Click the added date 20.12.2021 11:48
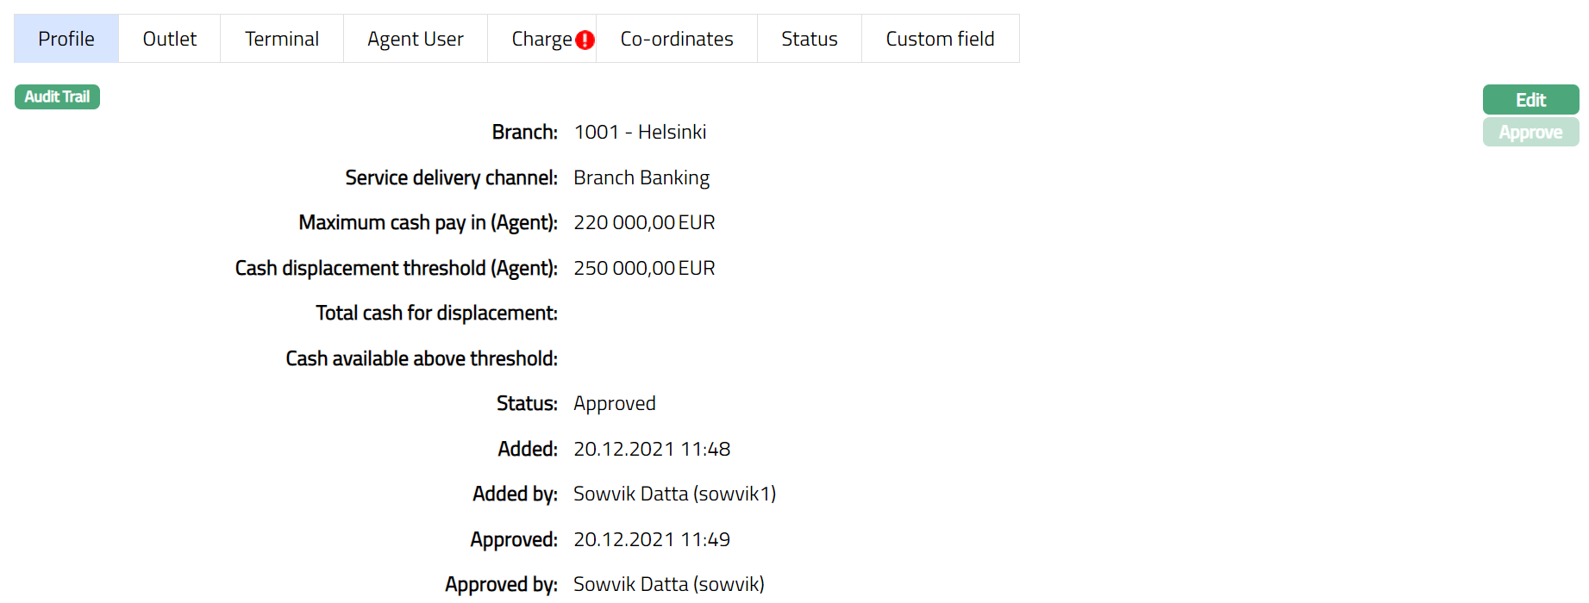This screenshot has height=603, width=1589. pos(652,449)
